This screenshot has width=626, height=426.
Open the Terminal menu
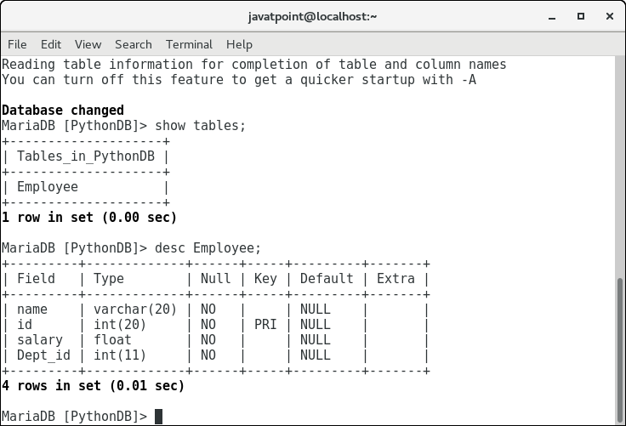click(x=189, y=44)
